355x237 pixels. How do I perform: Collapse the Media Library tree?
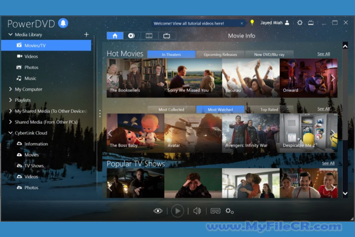tap(10, 35)
